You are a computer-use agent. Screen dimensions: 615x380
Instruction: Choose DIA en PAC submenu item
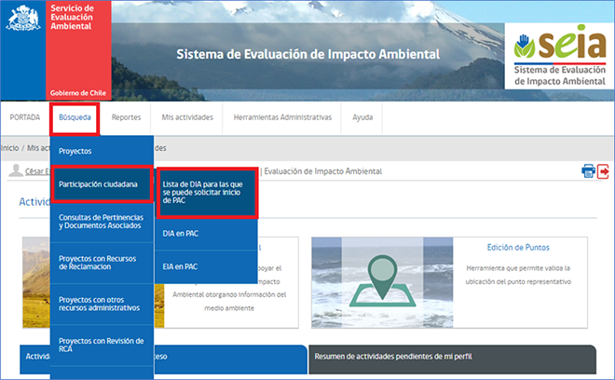(x=180, y=233)
